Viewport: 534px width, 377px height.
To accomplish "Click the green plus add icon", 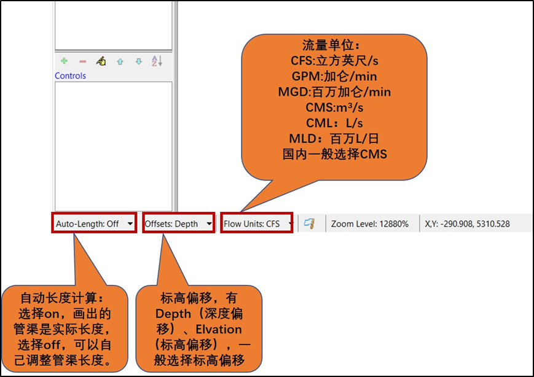I will click(x=64, y=61).
